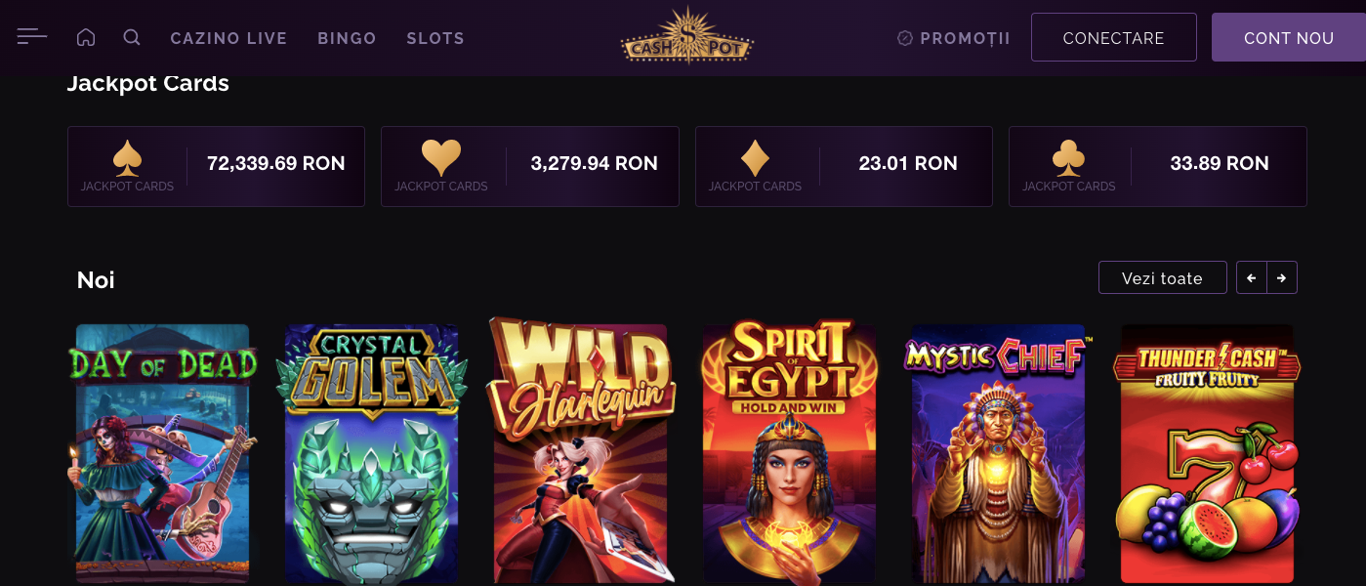Open the Spirit of Egypt game thumbnail
This screenshot has height=586, width=1366.
point(789,451)
